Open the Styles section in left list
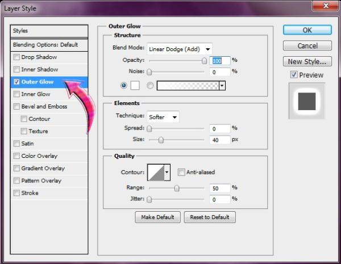This screenshot has width=341, height=264. click(x=49, y=31)
